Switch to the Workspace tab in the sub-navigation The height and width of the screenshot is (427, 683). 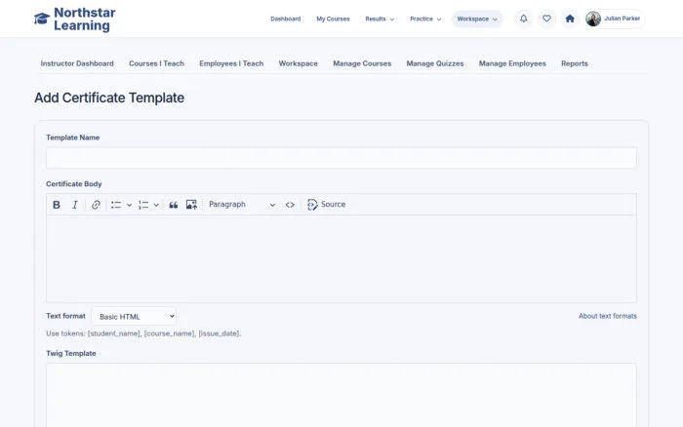(x=299, y=63)
